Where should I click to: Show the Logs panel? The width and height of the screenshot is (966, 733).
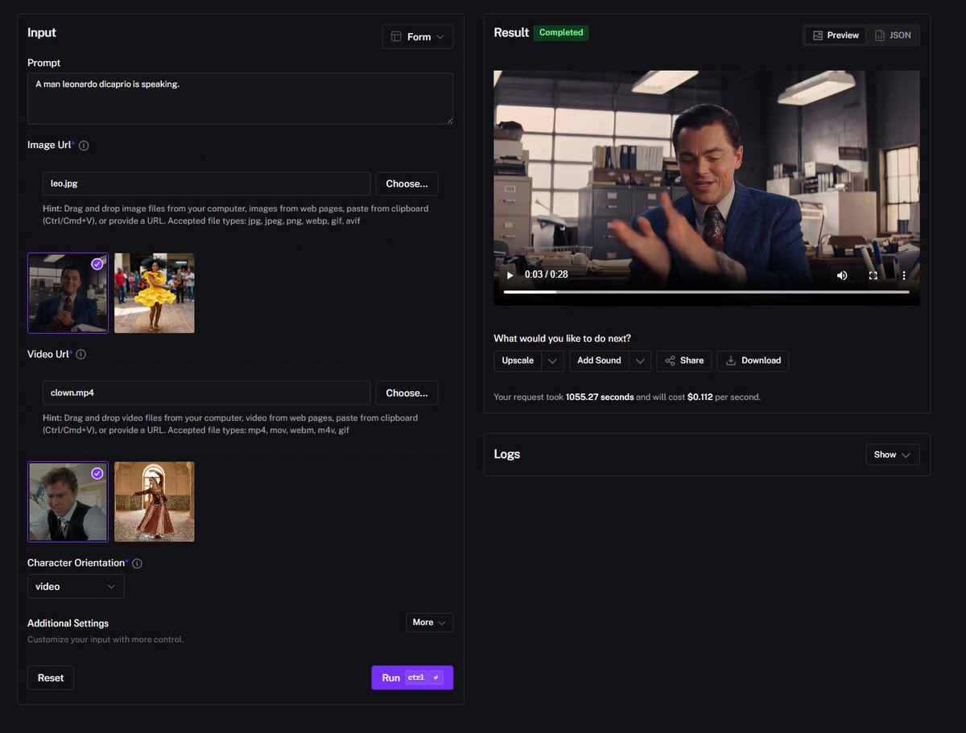(x=892, y=455)
